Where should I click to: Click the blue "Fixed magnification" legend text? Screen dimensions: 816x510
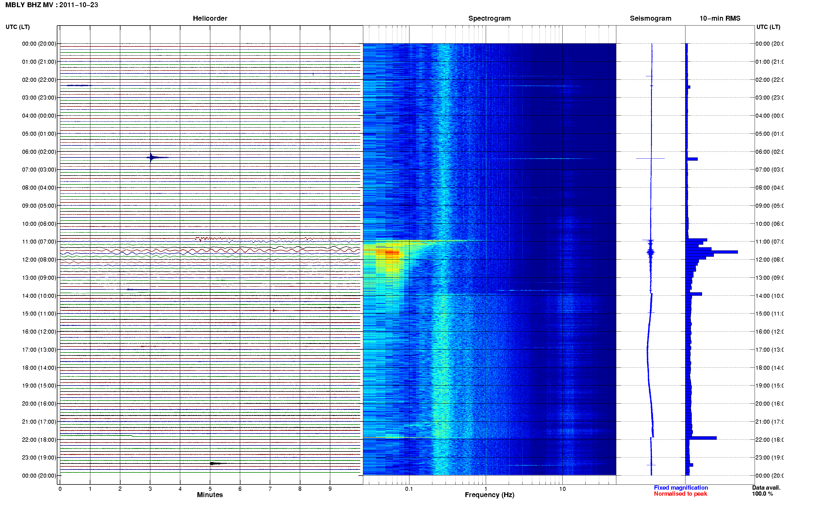click(681, 488)
